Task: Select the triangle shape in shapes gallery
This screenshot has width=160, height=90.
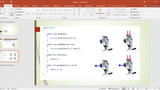Action: 79,12
